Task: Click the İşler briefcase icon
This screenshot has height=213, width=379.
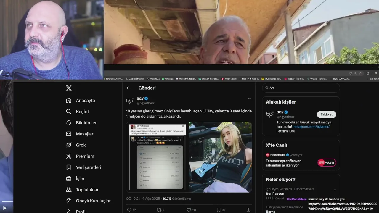Action: coord(69,178)
